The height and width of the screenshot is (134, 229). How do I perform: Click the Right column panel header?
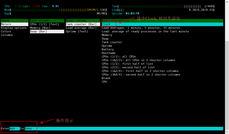coord(83,21)
